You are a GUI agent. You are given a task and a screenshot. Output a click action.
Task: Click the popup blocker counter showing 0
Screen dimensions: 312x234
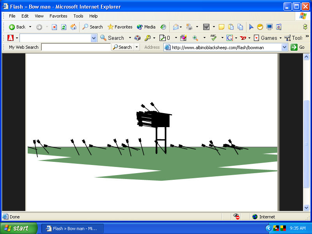click(165, 38)
